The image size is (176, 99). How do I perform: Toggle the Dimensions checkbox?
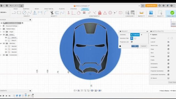[x=168, y=64]
